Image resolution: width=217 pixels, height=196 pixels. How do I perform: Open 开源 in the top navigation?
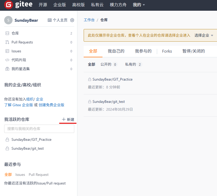coord(43,5)
